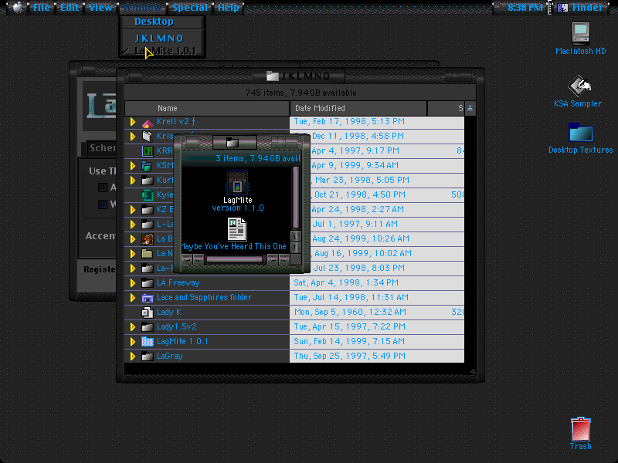Image resolution: width=618 pixels, height=463 pixels.
Task: Click the Lace and Sapphires folder icon
Action: click(148, 298)
